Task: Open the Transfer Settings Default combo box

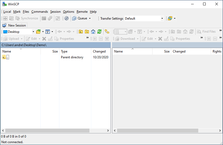Action: [x=144, y=18]
